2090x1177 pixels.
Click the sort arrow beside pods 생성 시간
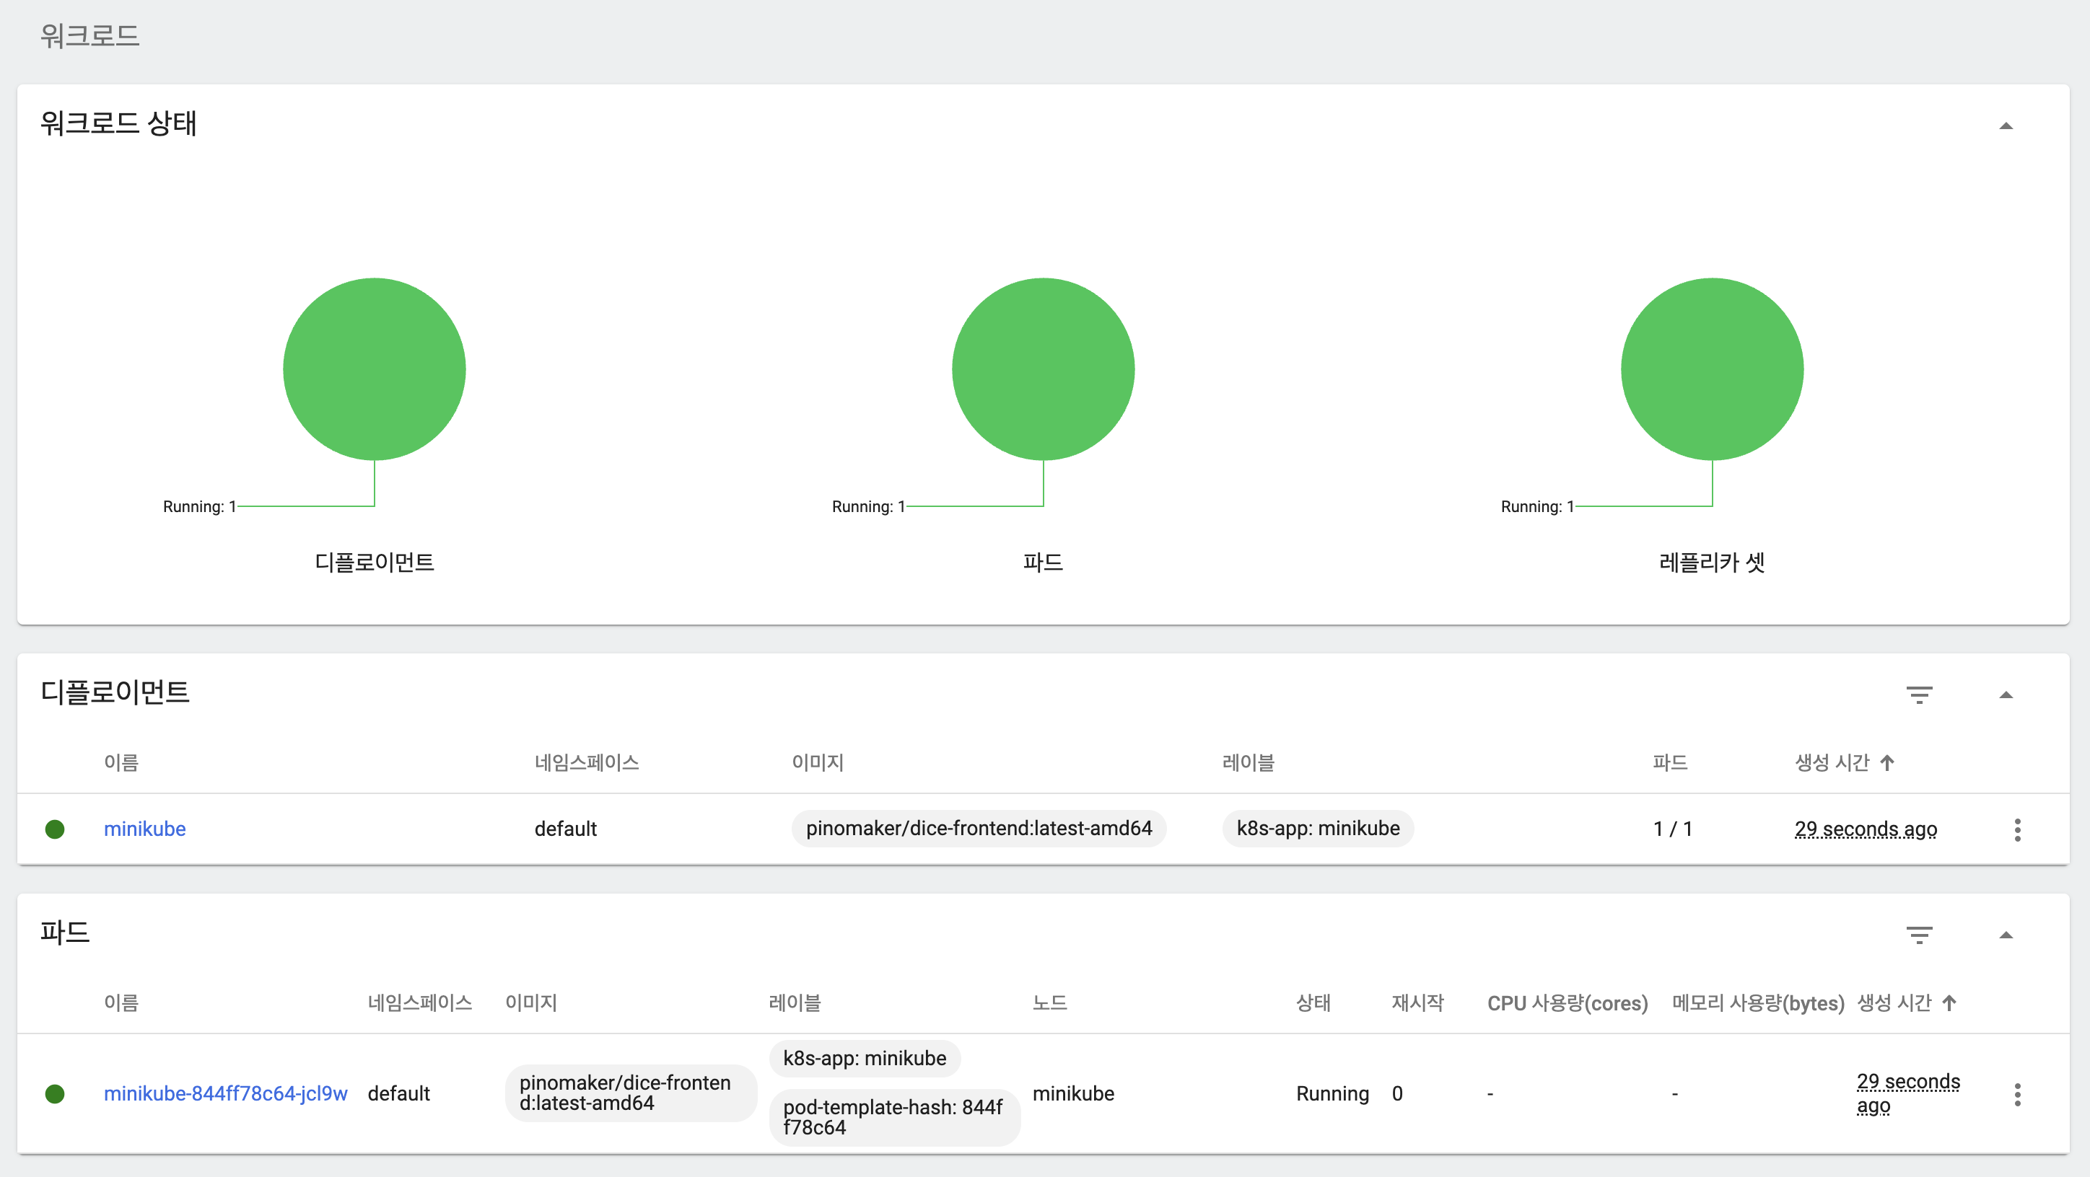(1950, 1002)
